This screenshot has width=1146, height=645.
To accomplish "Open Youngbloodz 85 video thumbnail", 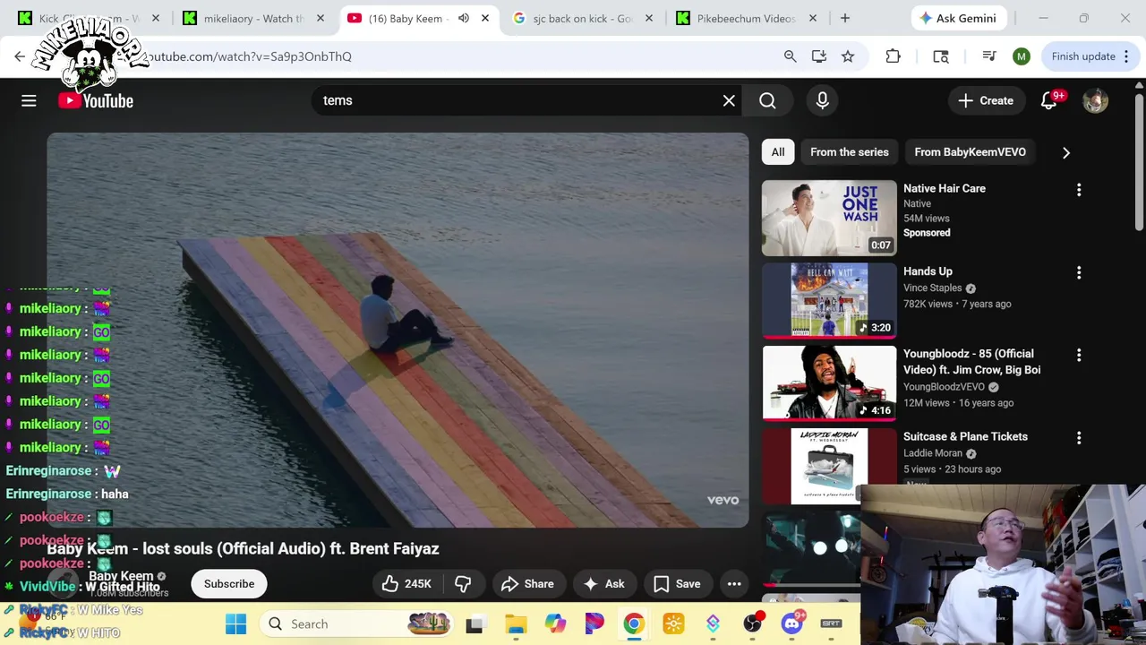I will tap(829, 383).
